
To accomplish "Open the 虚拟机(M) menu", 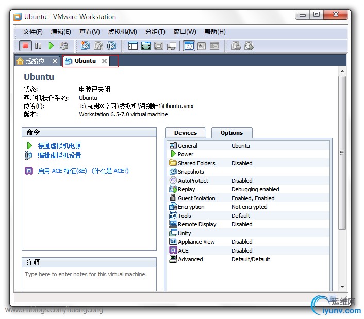I will click(122, 32).
